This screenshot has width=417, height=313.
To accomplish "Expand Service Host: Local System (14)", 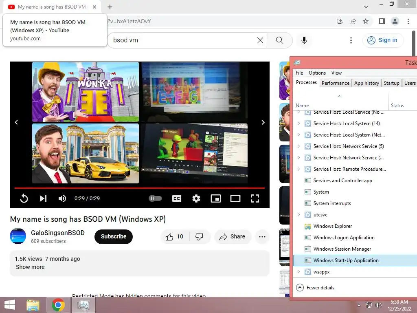I will 298,123.
